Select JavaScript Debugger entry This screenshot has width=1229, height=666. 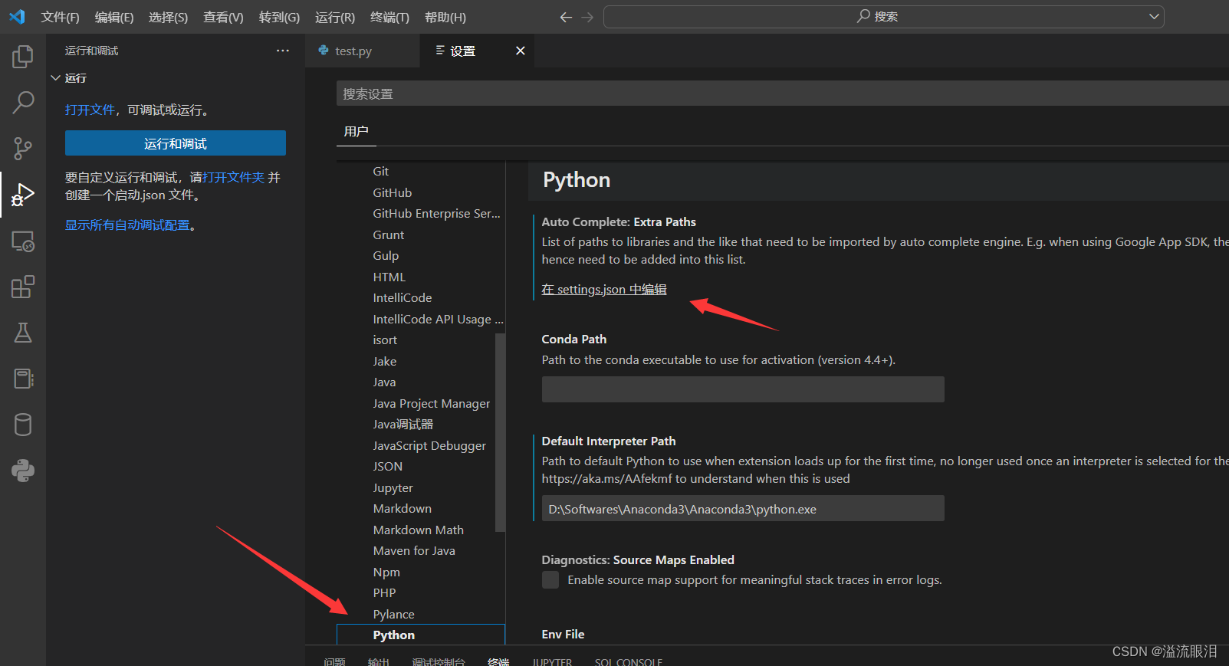[x=429, y=445]
